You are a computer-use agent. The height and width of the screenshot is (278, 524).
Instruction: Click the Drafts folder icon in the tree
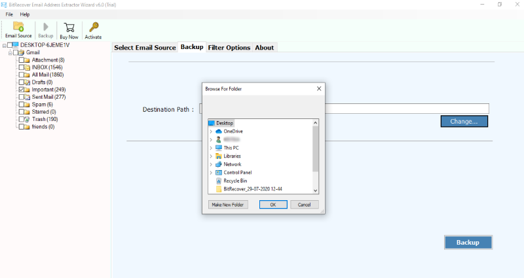pos(28,82)
